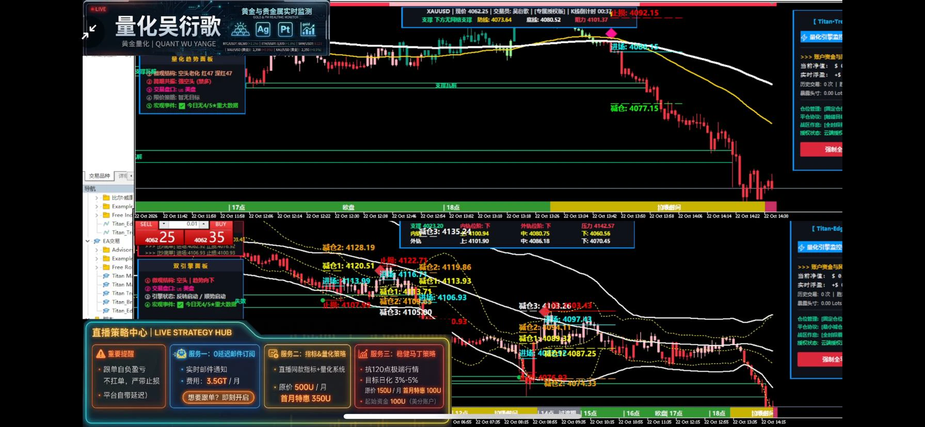925x427 pixels.
Task: Increase lot size with the up arrow
Action: [204, 224]
